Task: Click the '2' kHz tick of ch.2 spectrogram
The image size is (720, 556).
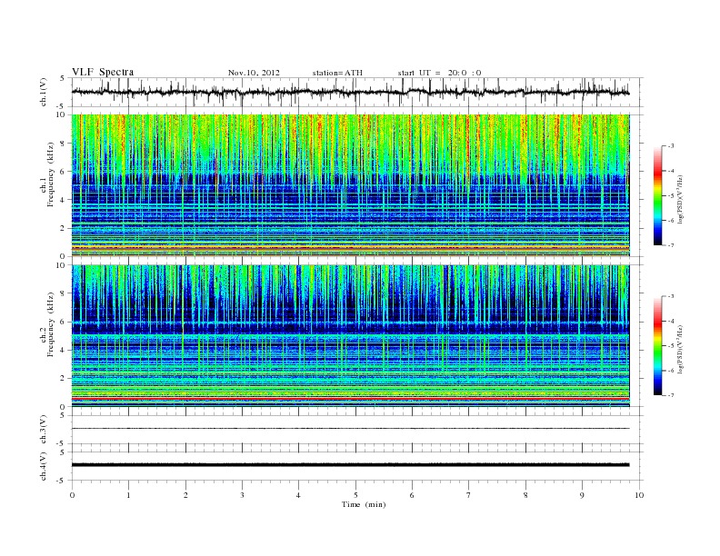Action: click(63, 379)
